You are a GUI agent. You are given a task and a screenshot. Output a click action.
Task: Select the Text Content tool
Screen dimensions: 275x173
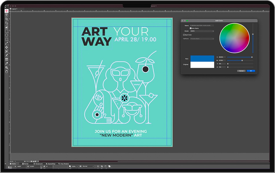coord(7,15)
